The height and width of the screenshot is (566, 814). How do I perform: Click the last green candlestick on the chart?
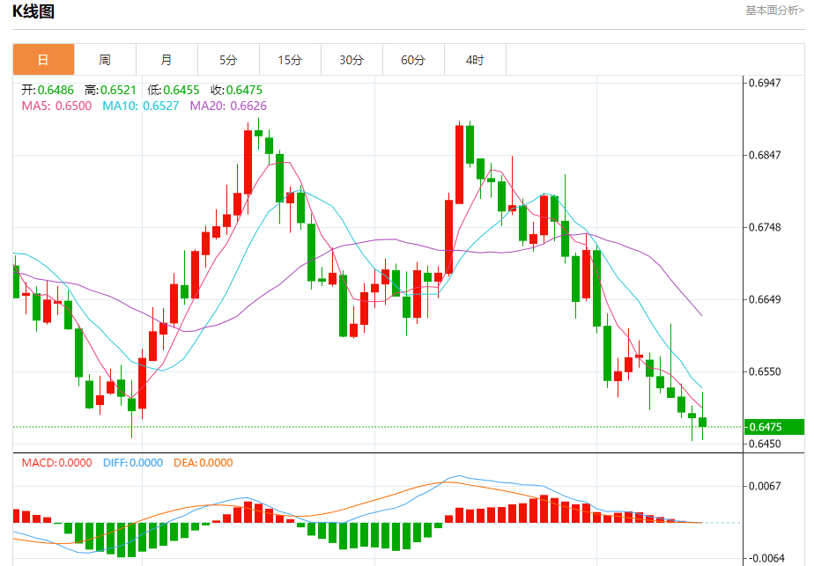[x=702, y=423]
